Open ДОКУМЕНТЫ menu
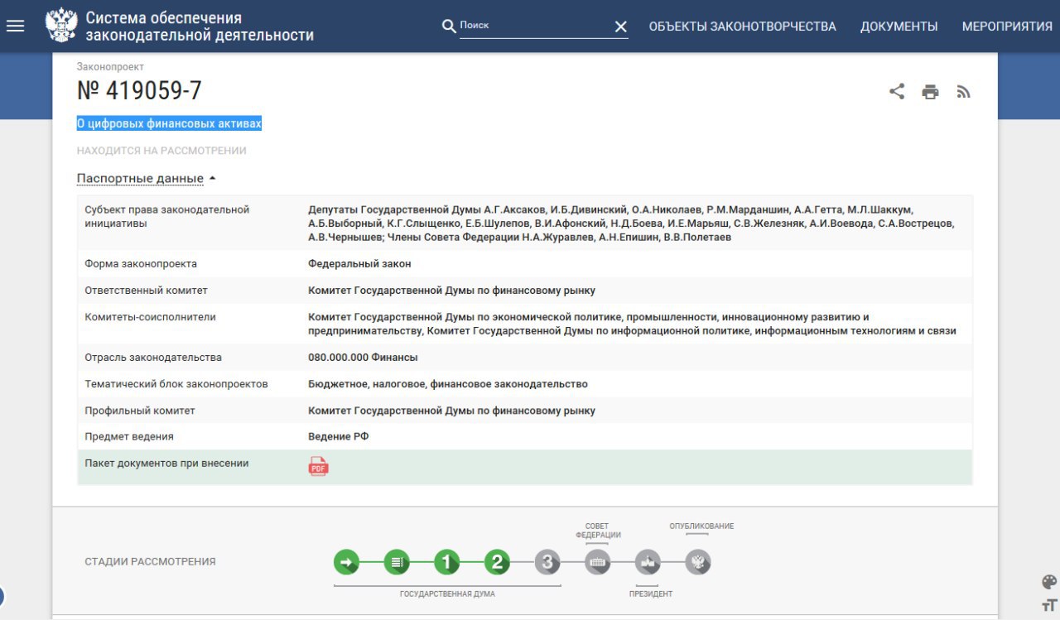 tap(899, 26)
